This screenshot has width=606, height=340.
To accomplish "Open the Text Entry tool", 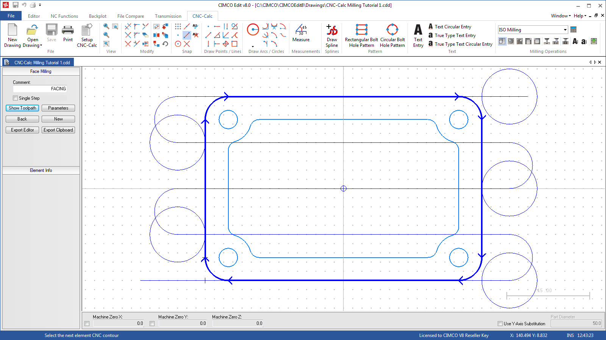I will click(x=418, y=35).
